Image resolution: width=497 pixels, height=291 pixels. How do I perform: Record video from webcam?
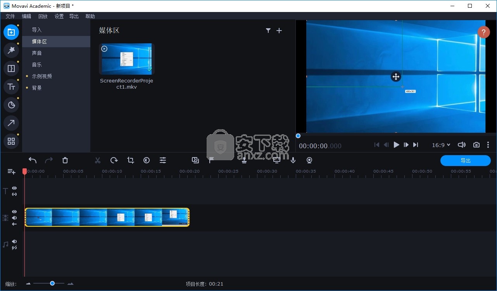[309, 160]
